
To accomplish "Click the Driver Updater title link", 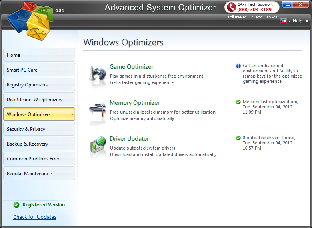I will [129, 139].
